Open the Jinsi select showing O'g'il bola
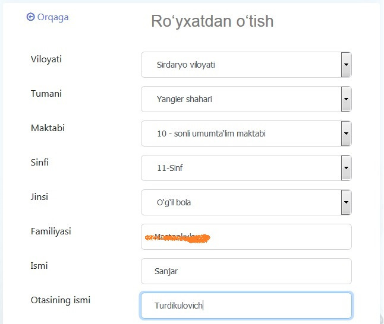Screen dimensions: 384x324 [241, 202]
